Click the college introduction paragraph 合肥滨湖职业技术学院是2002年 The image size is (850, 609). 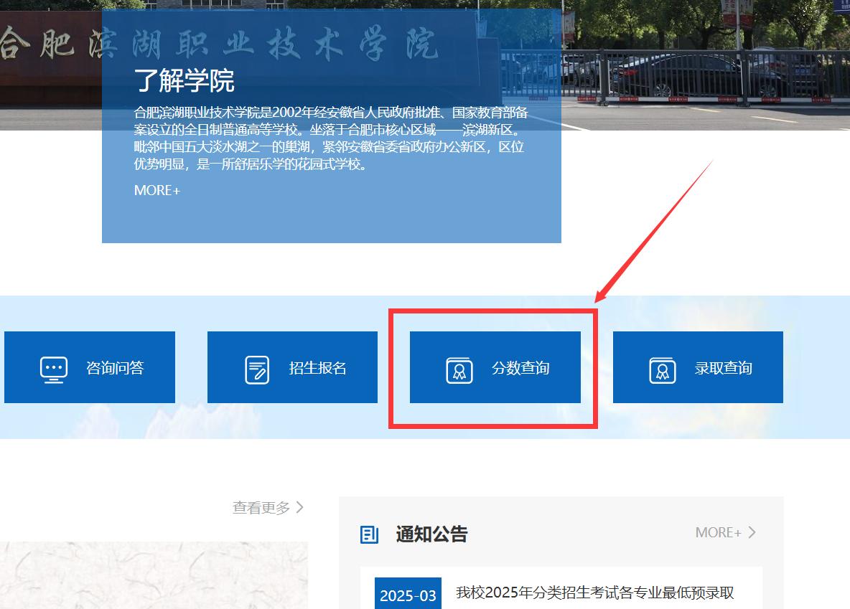(x=331, y=138)
